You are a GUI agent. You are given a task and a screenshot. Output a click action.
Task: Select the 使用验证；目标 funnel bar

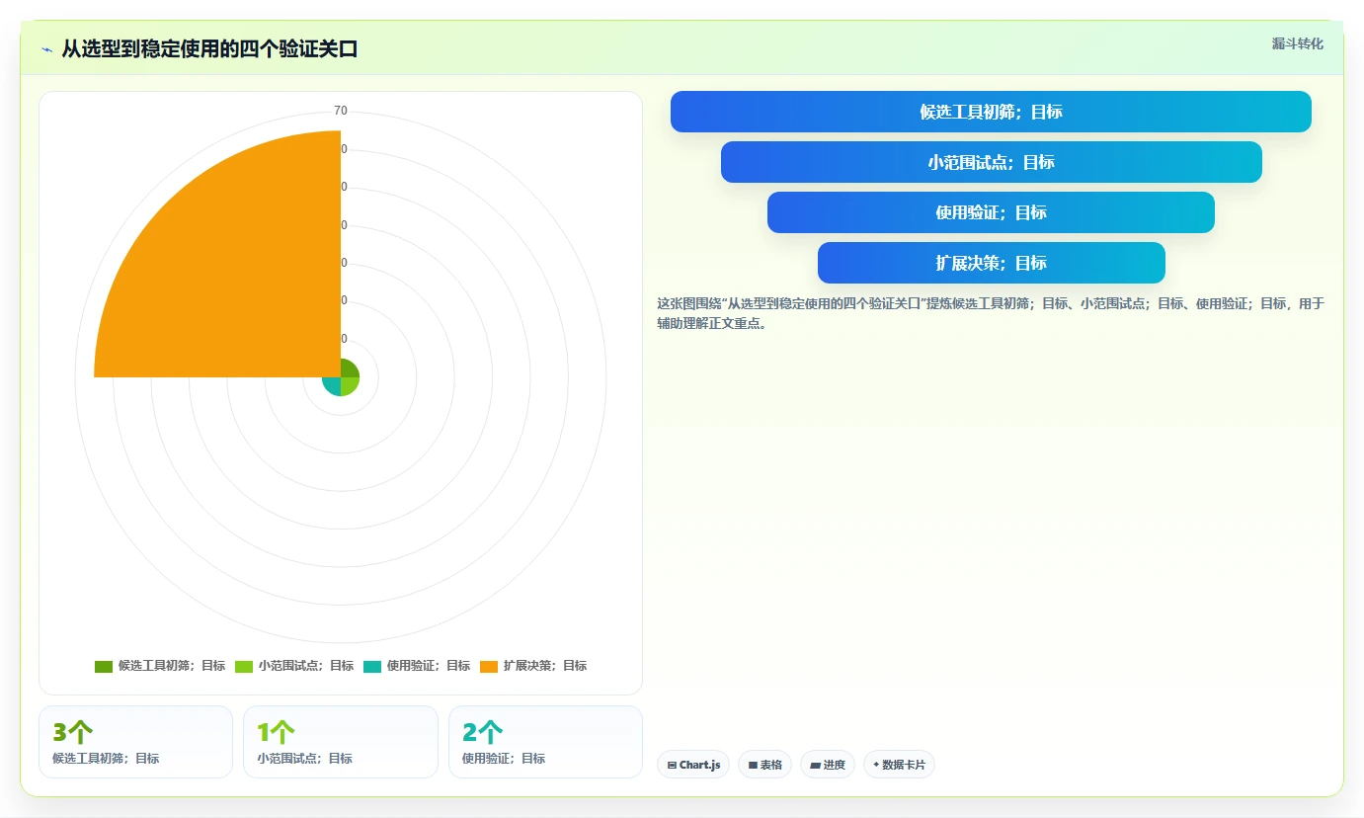click(x=991, y=212)
